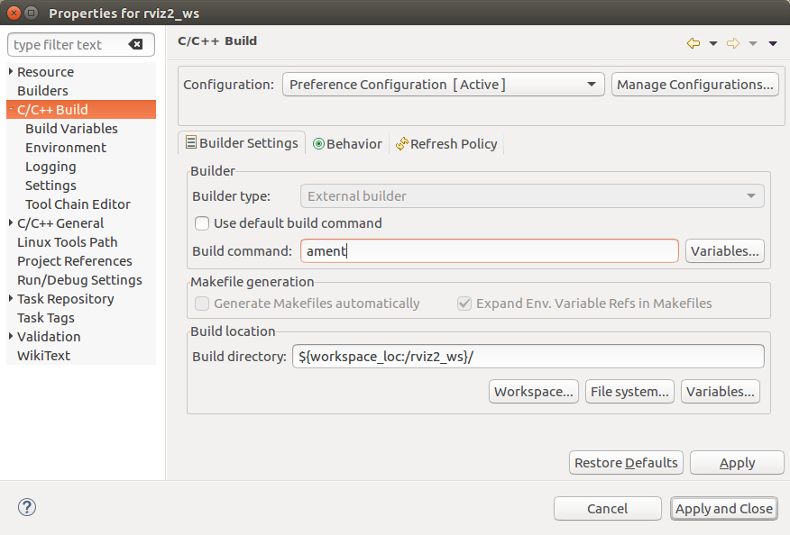Select Tool Chain Editor in tree

[x=78, y=204]
